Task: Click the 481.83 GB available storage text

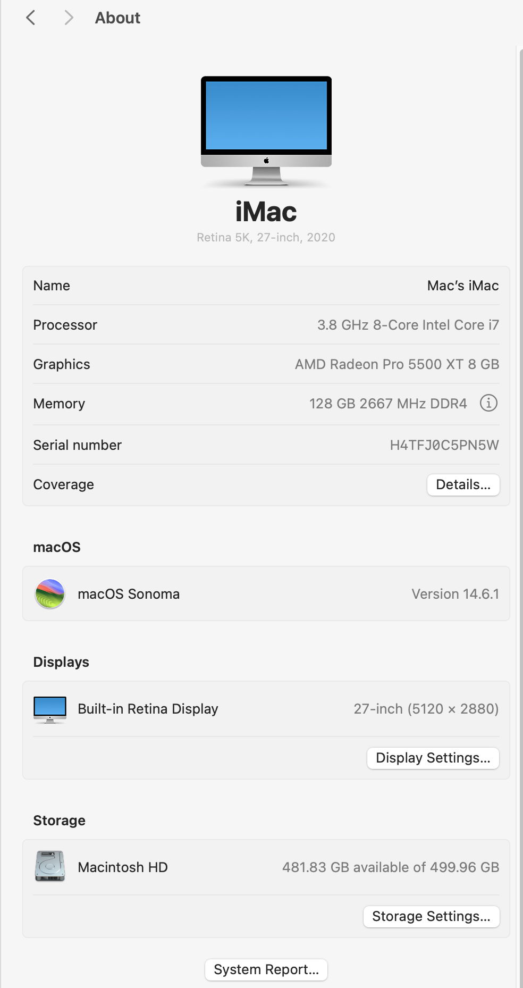Action: (x=391, y=867)
